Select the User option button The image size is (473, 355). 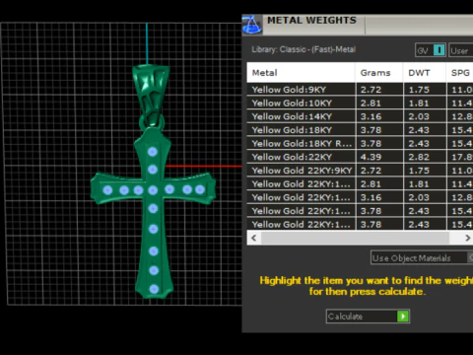[461, 50]
